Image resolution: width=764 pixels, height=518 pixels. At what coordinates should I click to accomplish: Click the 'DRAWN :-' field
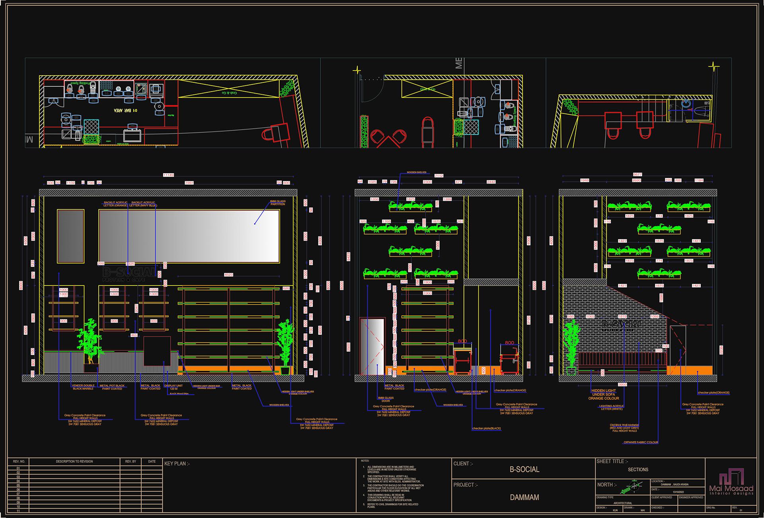click(637, 508)
